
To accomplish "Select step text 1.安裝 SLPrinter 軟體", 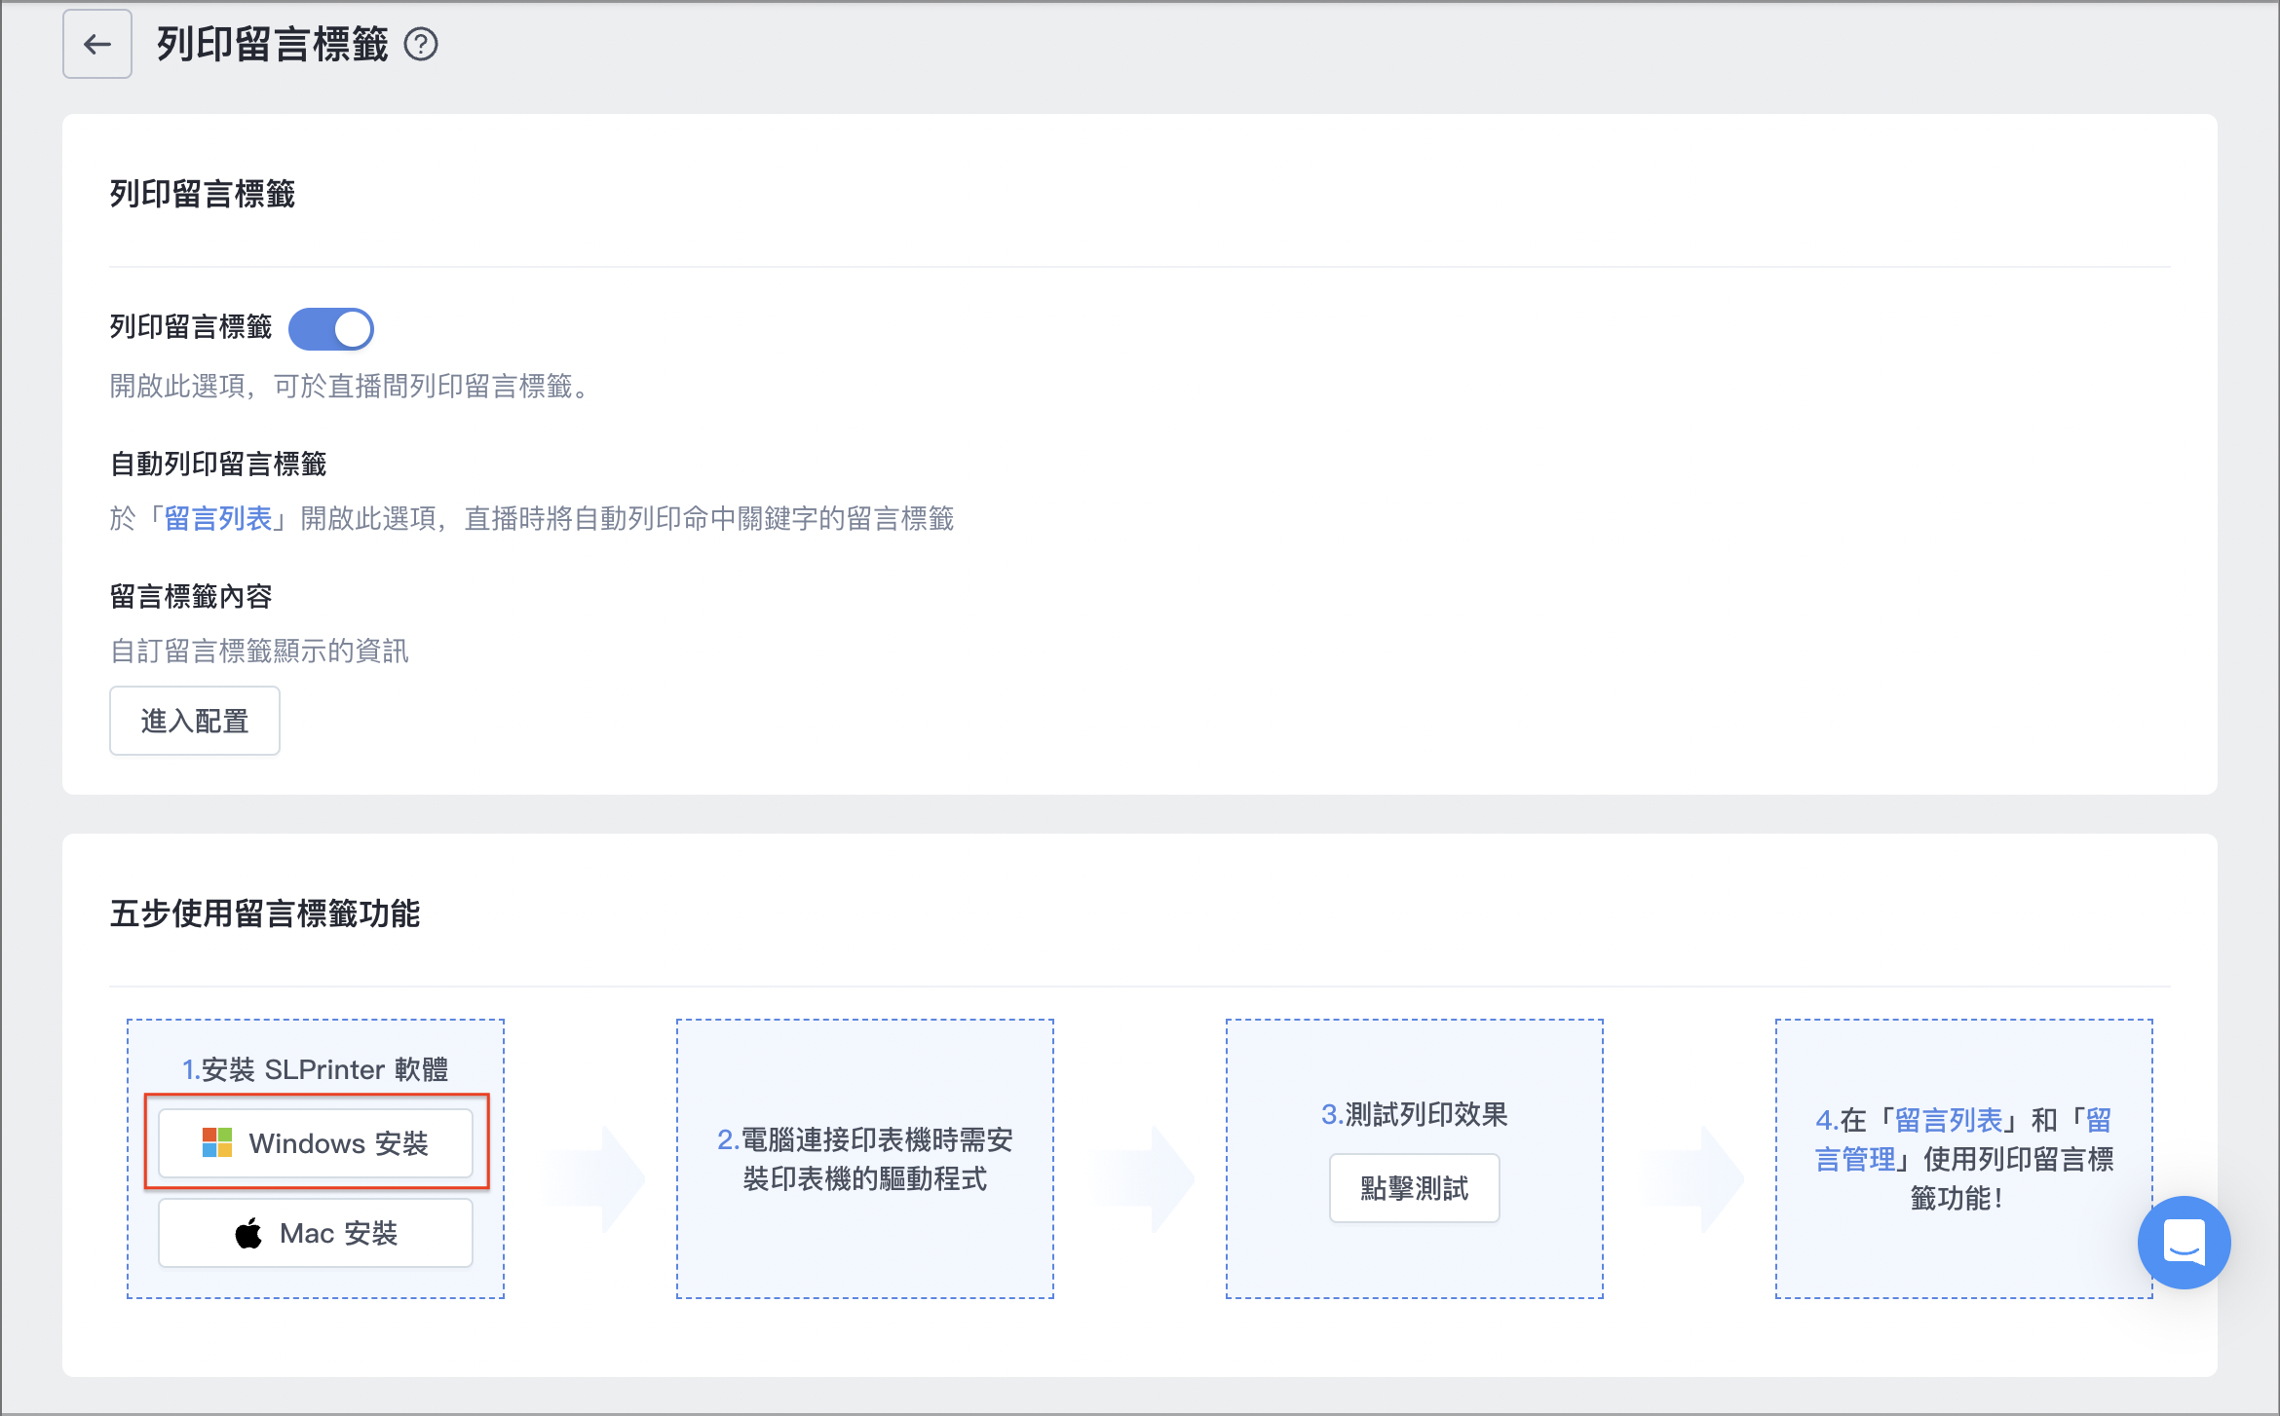I will click(x=316, y=1069).
